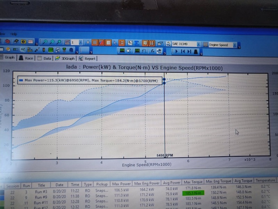Expand toolbar options arrow right of Engine Speed
Image resolution: width=278 pixels, height=209 pixels.
tap(239, 47)
